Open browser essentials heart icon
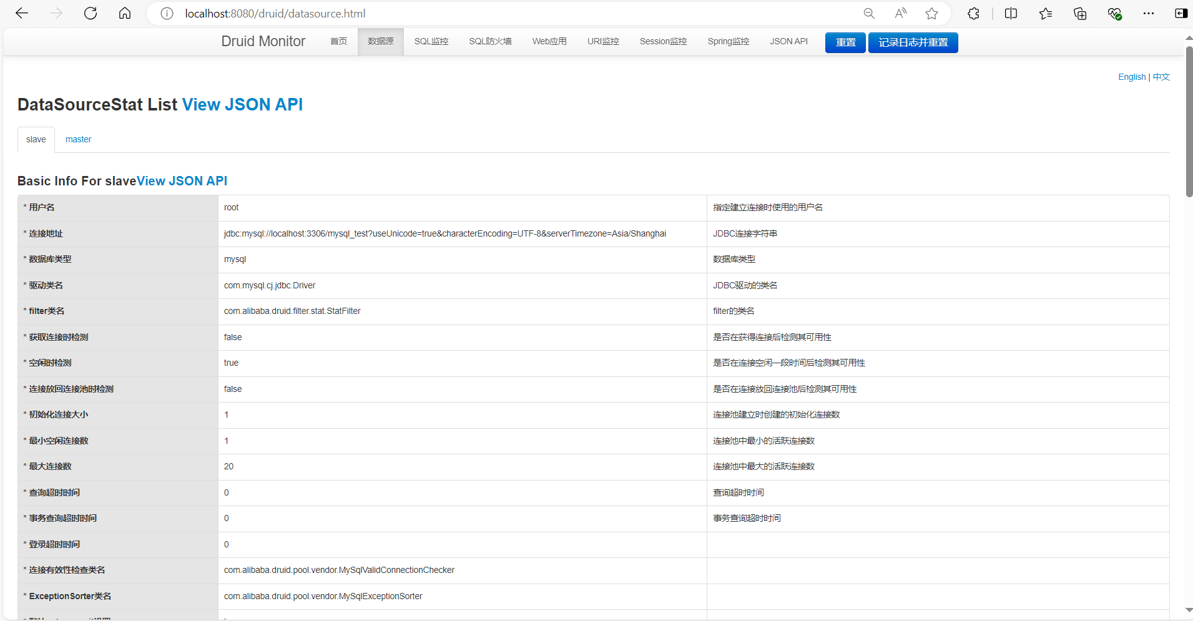1193x621 pixels. click(1114, 13)
